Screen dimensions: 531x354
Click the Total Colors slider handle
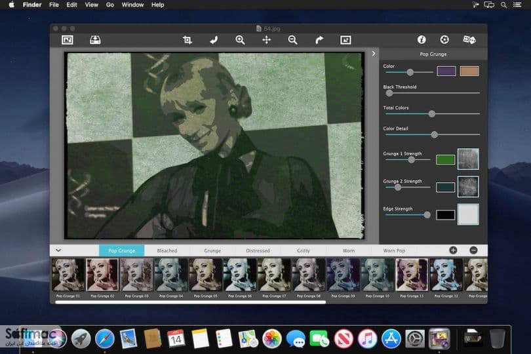[x=432, y=114]
